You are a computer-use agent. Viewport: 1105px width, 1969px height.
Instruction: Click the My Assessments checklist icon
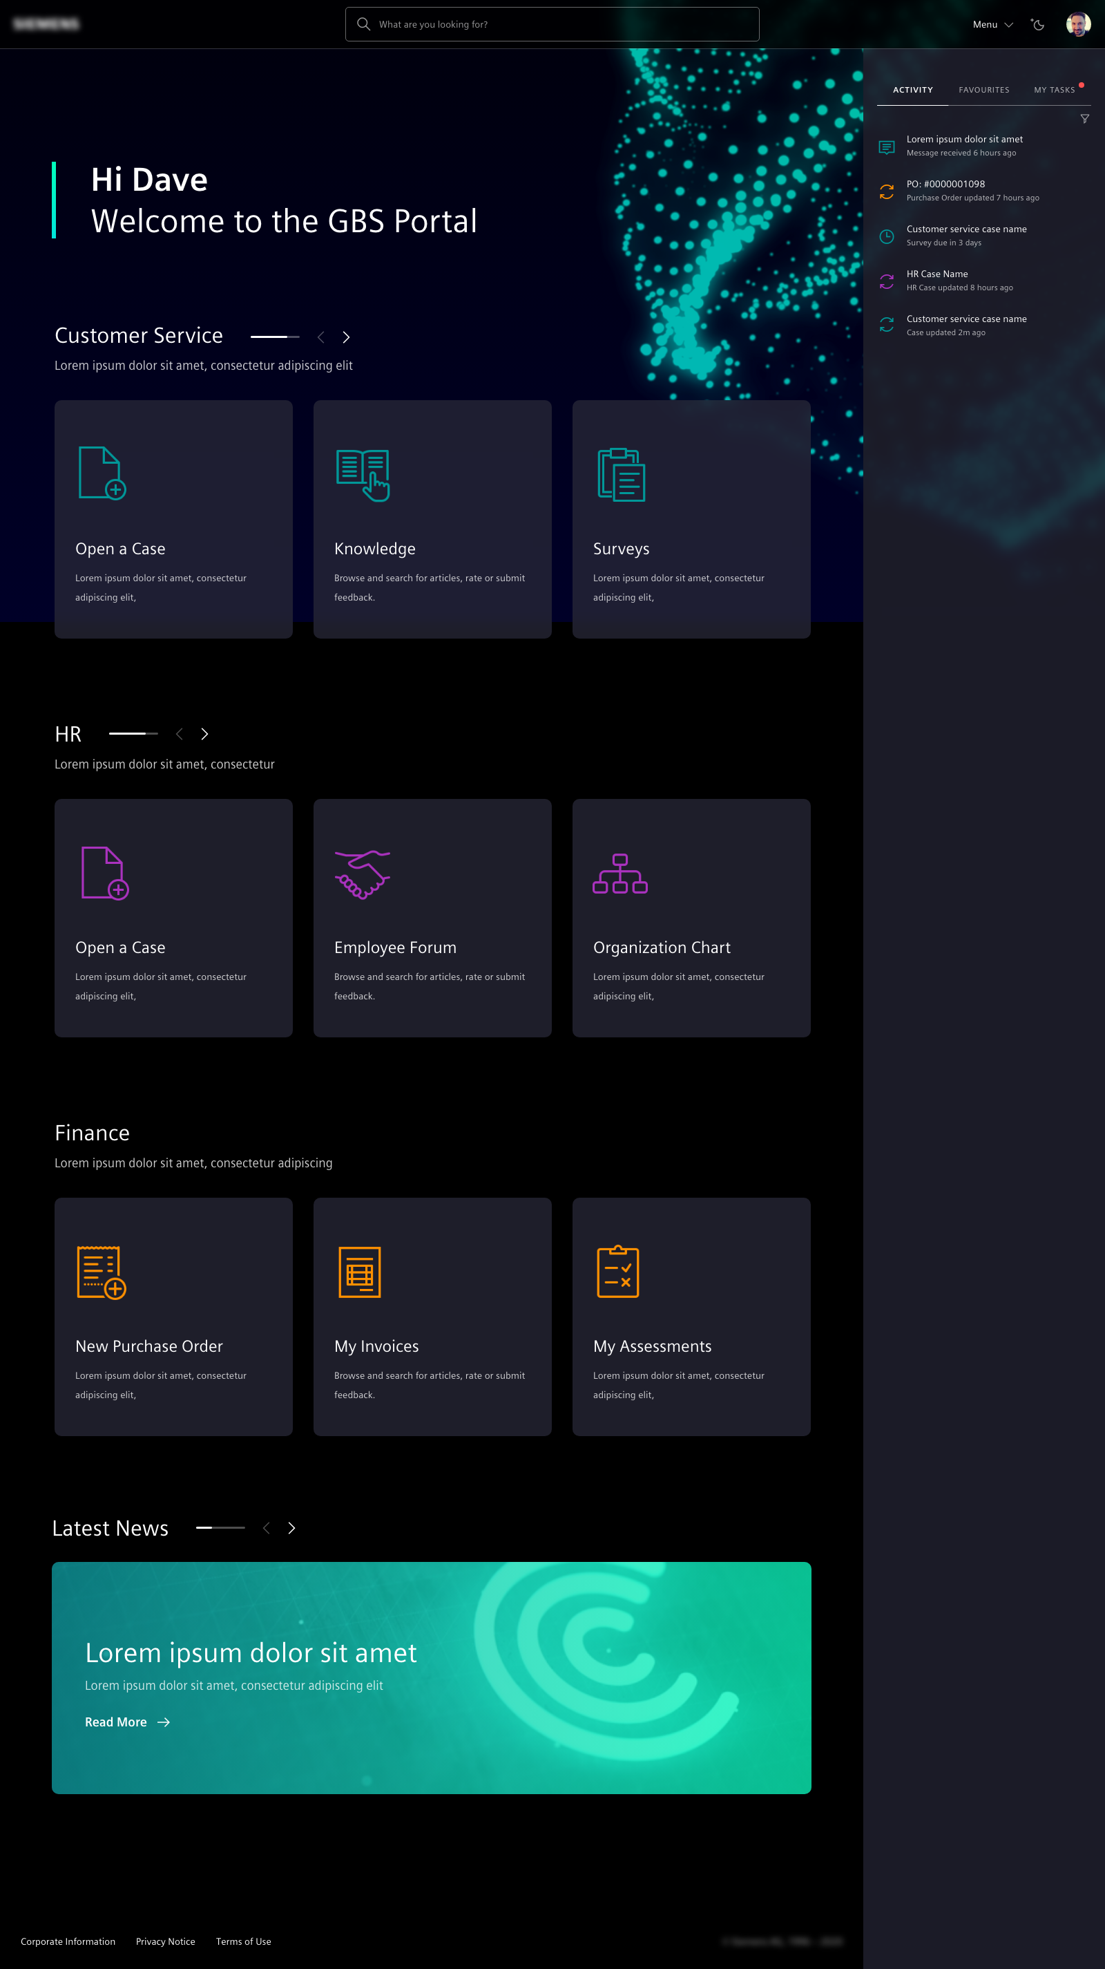click(618, 1272)
